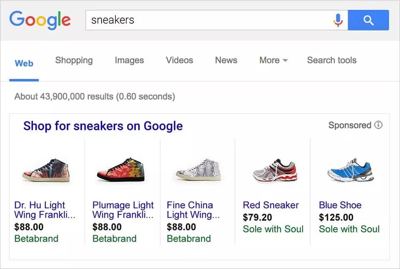Image resolution: width=400 pixels, height=269 pixels.
Task: Select the Web tab
Action: tap(24, 64)
